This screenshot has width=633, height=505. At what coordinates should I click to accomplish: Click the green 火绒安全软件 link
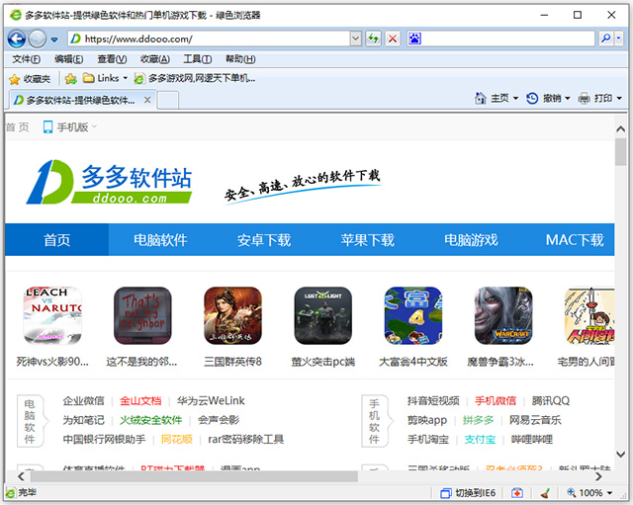[151, 420]
